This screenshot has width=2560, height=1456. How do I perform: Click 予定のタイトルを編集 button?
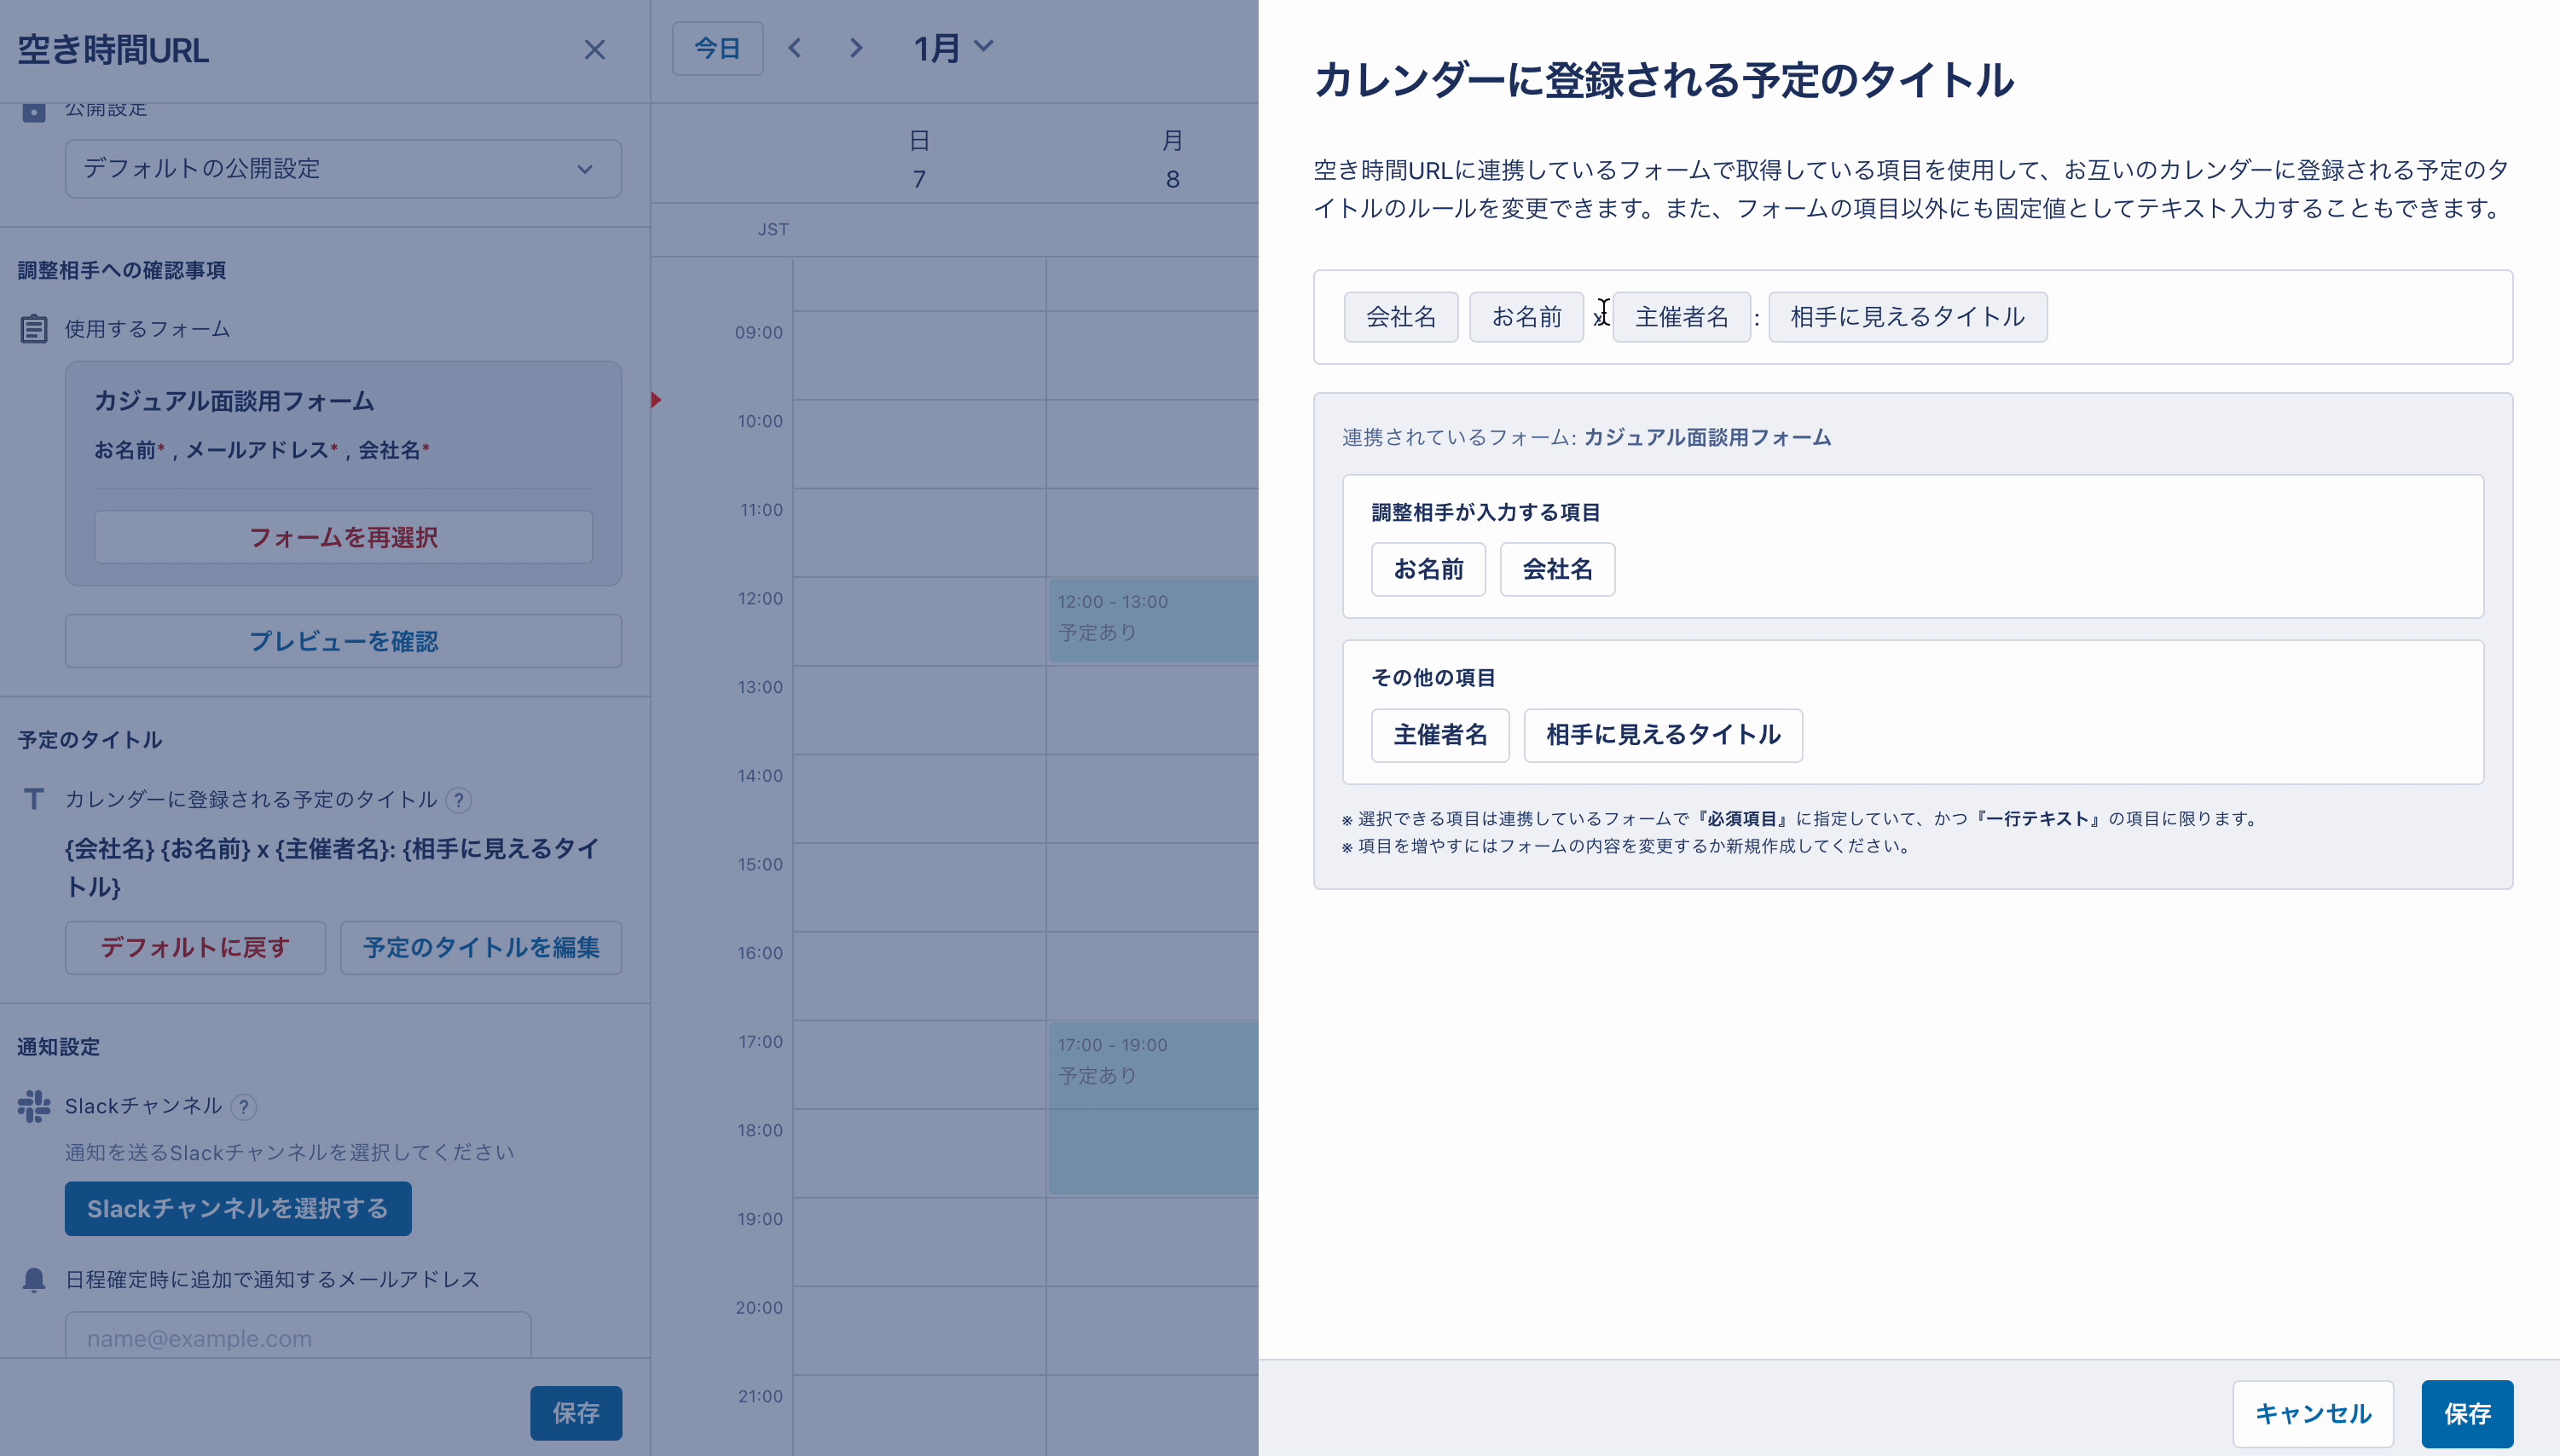[x=481, y=947]
